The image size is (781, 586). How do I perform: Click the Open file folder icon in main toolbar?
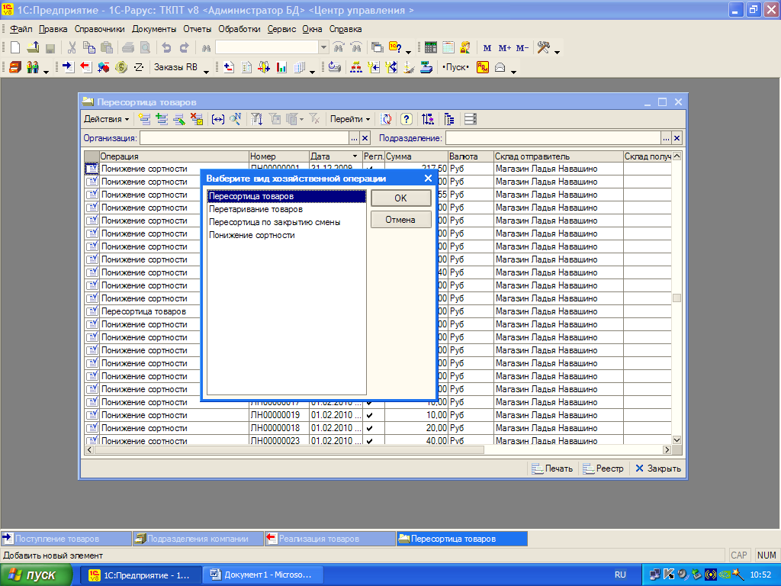(x=33, y=48)
